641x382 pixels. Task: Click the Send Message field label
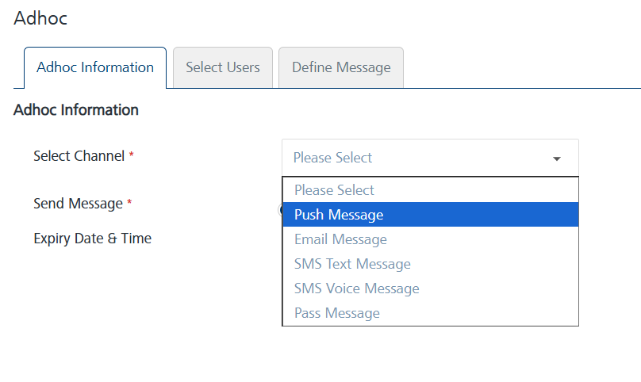point(78,204)
